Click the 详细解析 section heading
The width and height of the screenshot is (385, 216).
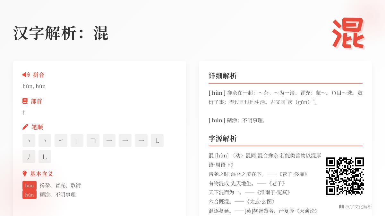click(223, 76)
